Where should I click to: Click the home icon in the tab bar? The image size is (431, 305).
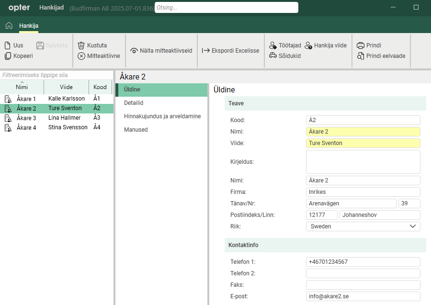coord(9,26)
